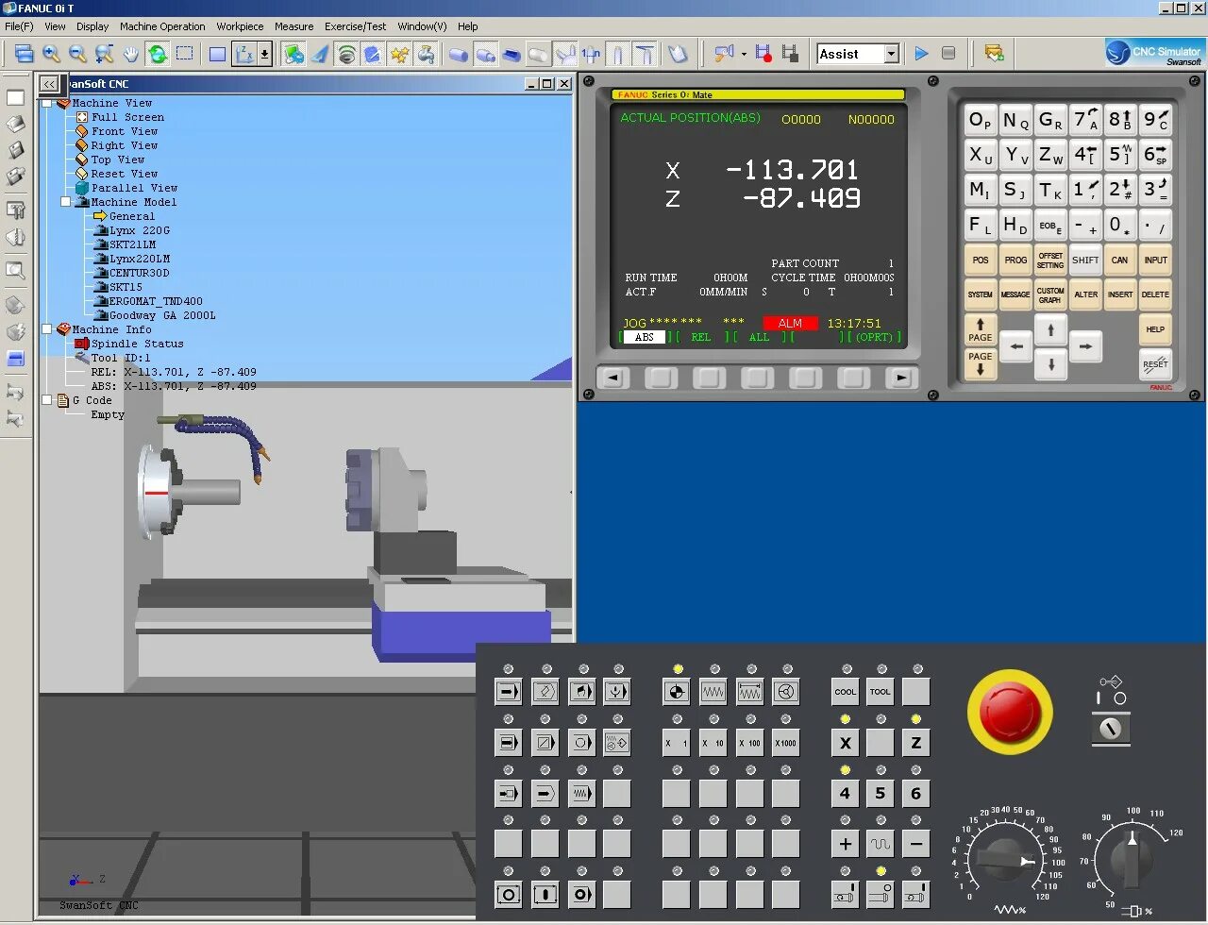Screen dimensions: 1208x925
Task: Click right soft-key arrow below CNC screen
Action: coord(901,378)
